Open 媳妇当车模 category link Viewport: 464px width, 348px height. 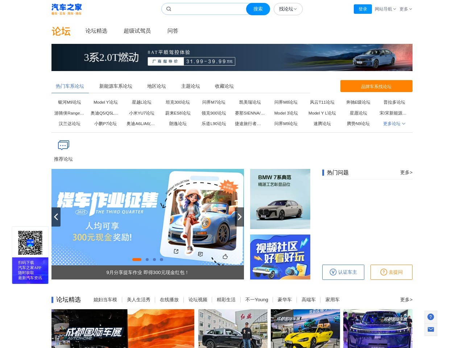pos(105,300)
